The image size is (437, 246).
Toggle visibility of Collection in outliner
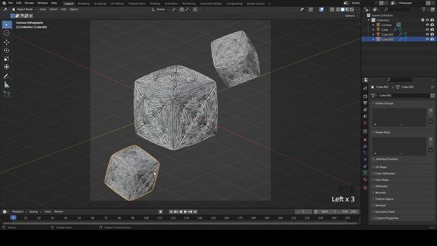point(427,20)
